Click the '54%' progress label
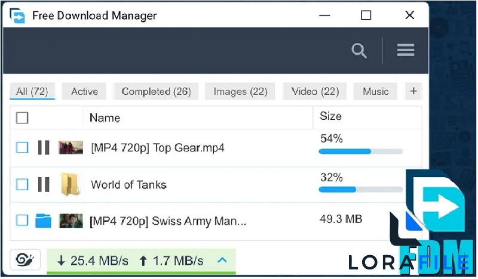This screenshot has width=478, height=279. click(332, 139)
